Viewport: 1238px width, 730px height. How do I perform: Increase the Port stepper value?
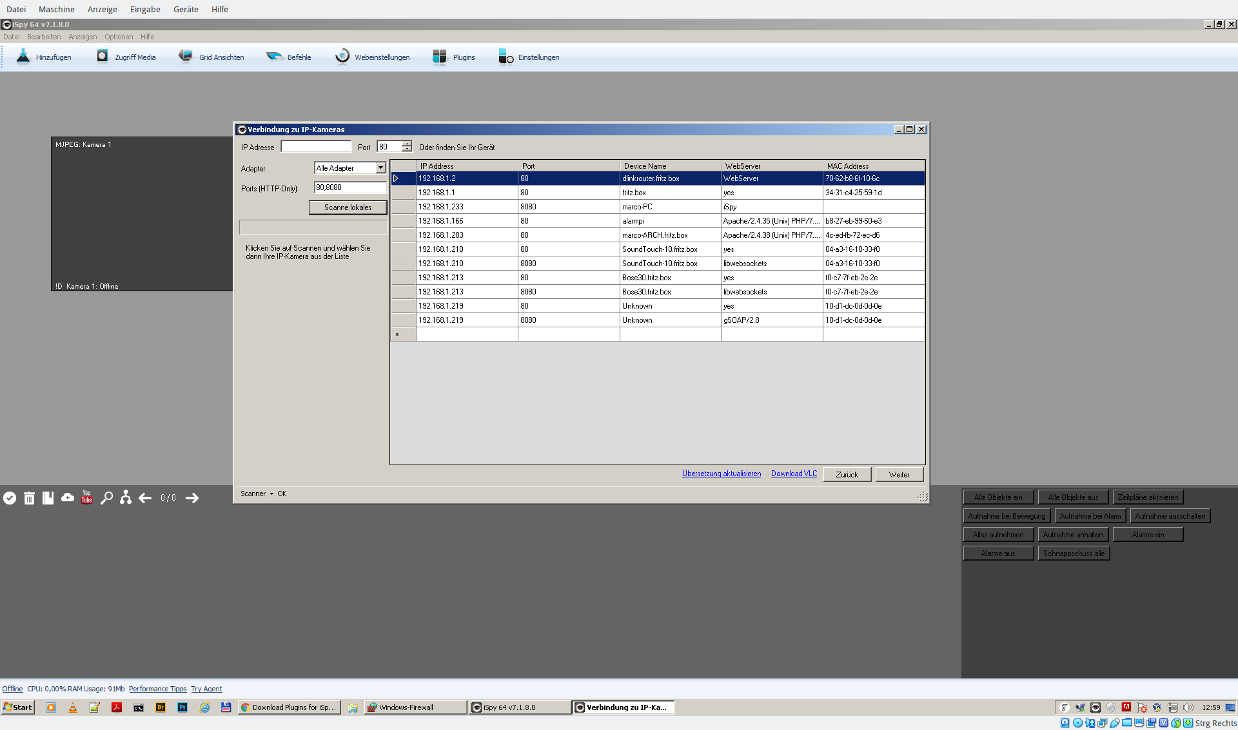point(407,144)
